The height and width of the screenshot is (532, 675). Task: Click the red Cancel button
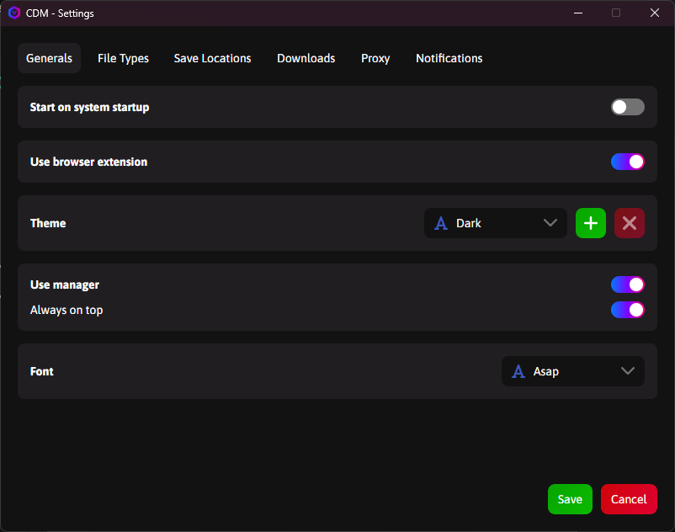click(x=628, y=499)
